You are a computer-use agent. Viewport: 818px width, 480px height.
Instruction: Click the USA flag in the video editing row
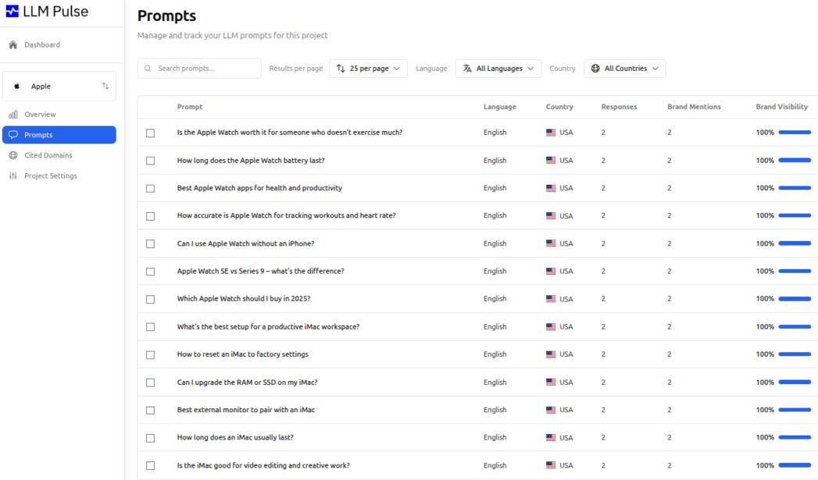pos(551,465)
